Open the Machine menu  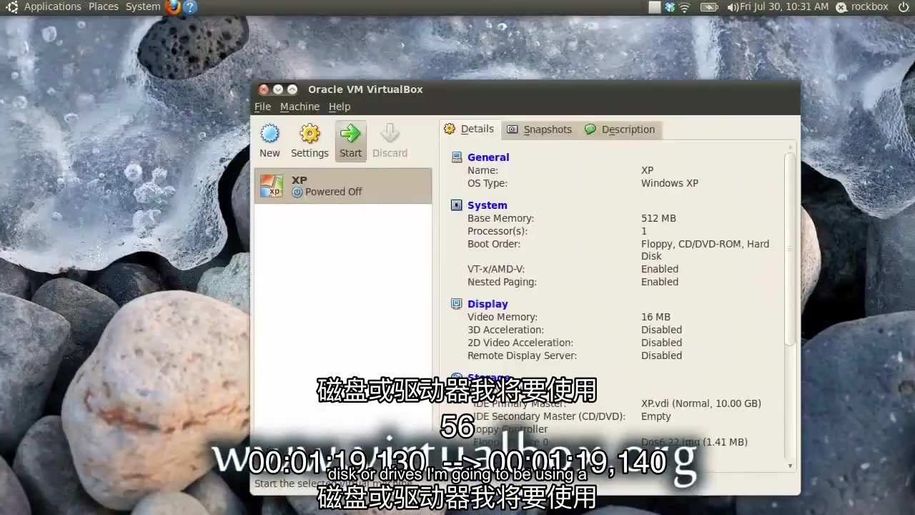point(300,107)
